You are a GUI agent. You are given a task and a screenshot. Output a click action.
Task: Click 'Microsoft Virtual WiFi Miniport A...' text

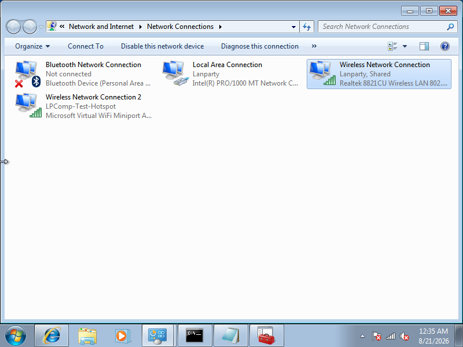point(98,116)
